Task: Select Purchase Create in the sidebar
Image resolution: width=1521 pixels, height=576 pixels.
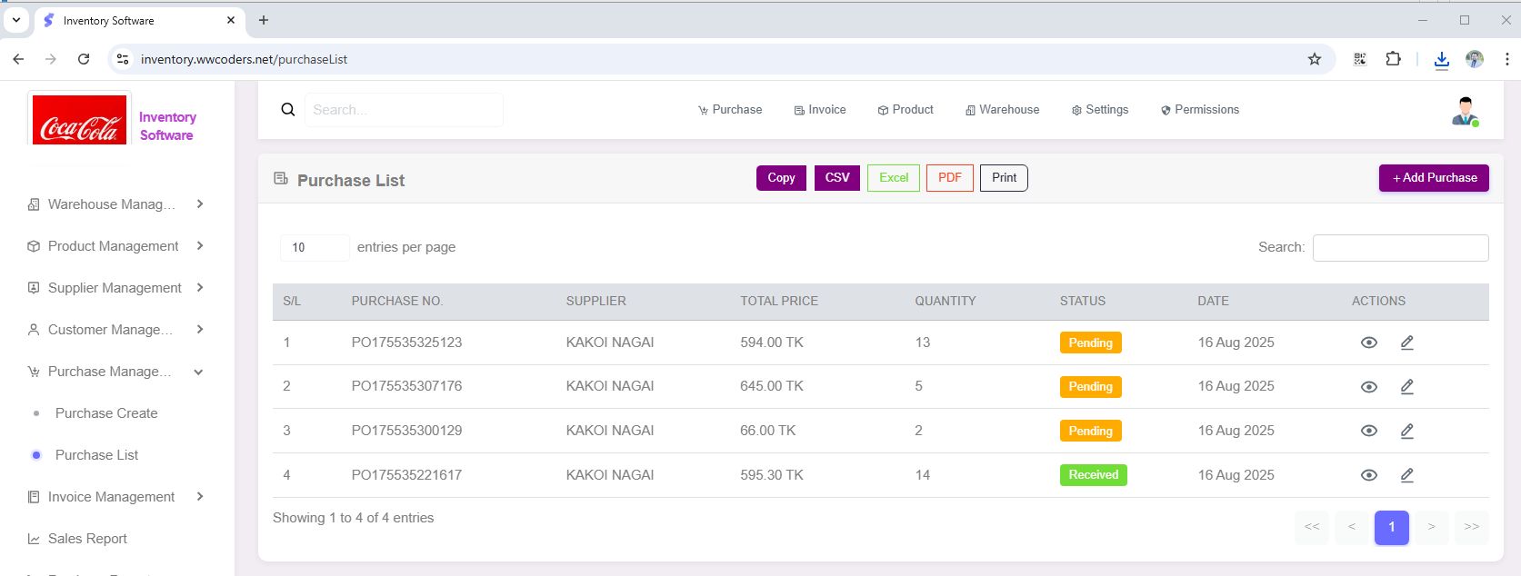Action: tap(106, 413)
